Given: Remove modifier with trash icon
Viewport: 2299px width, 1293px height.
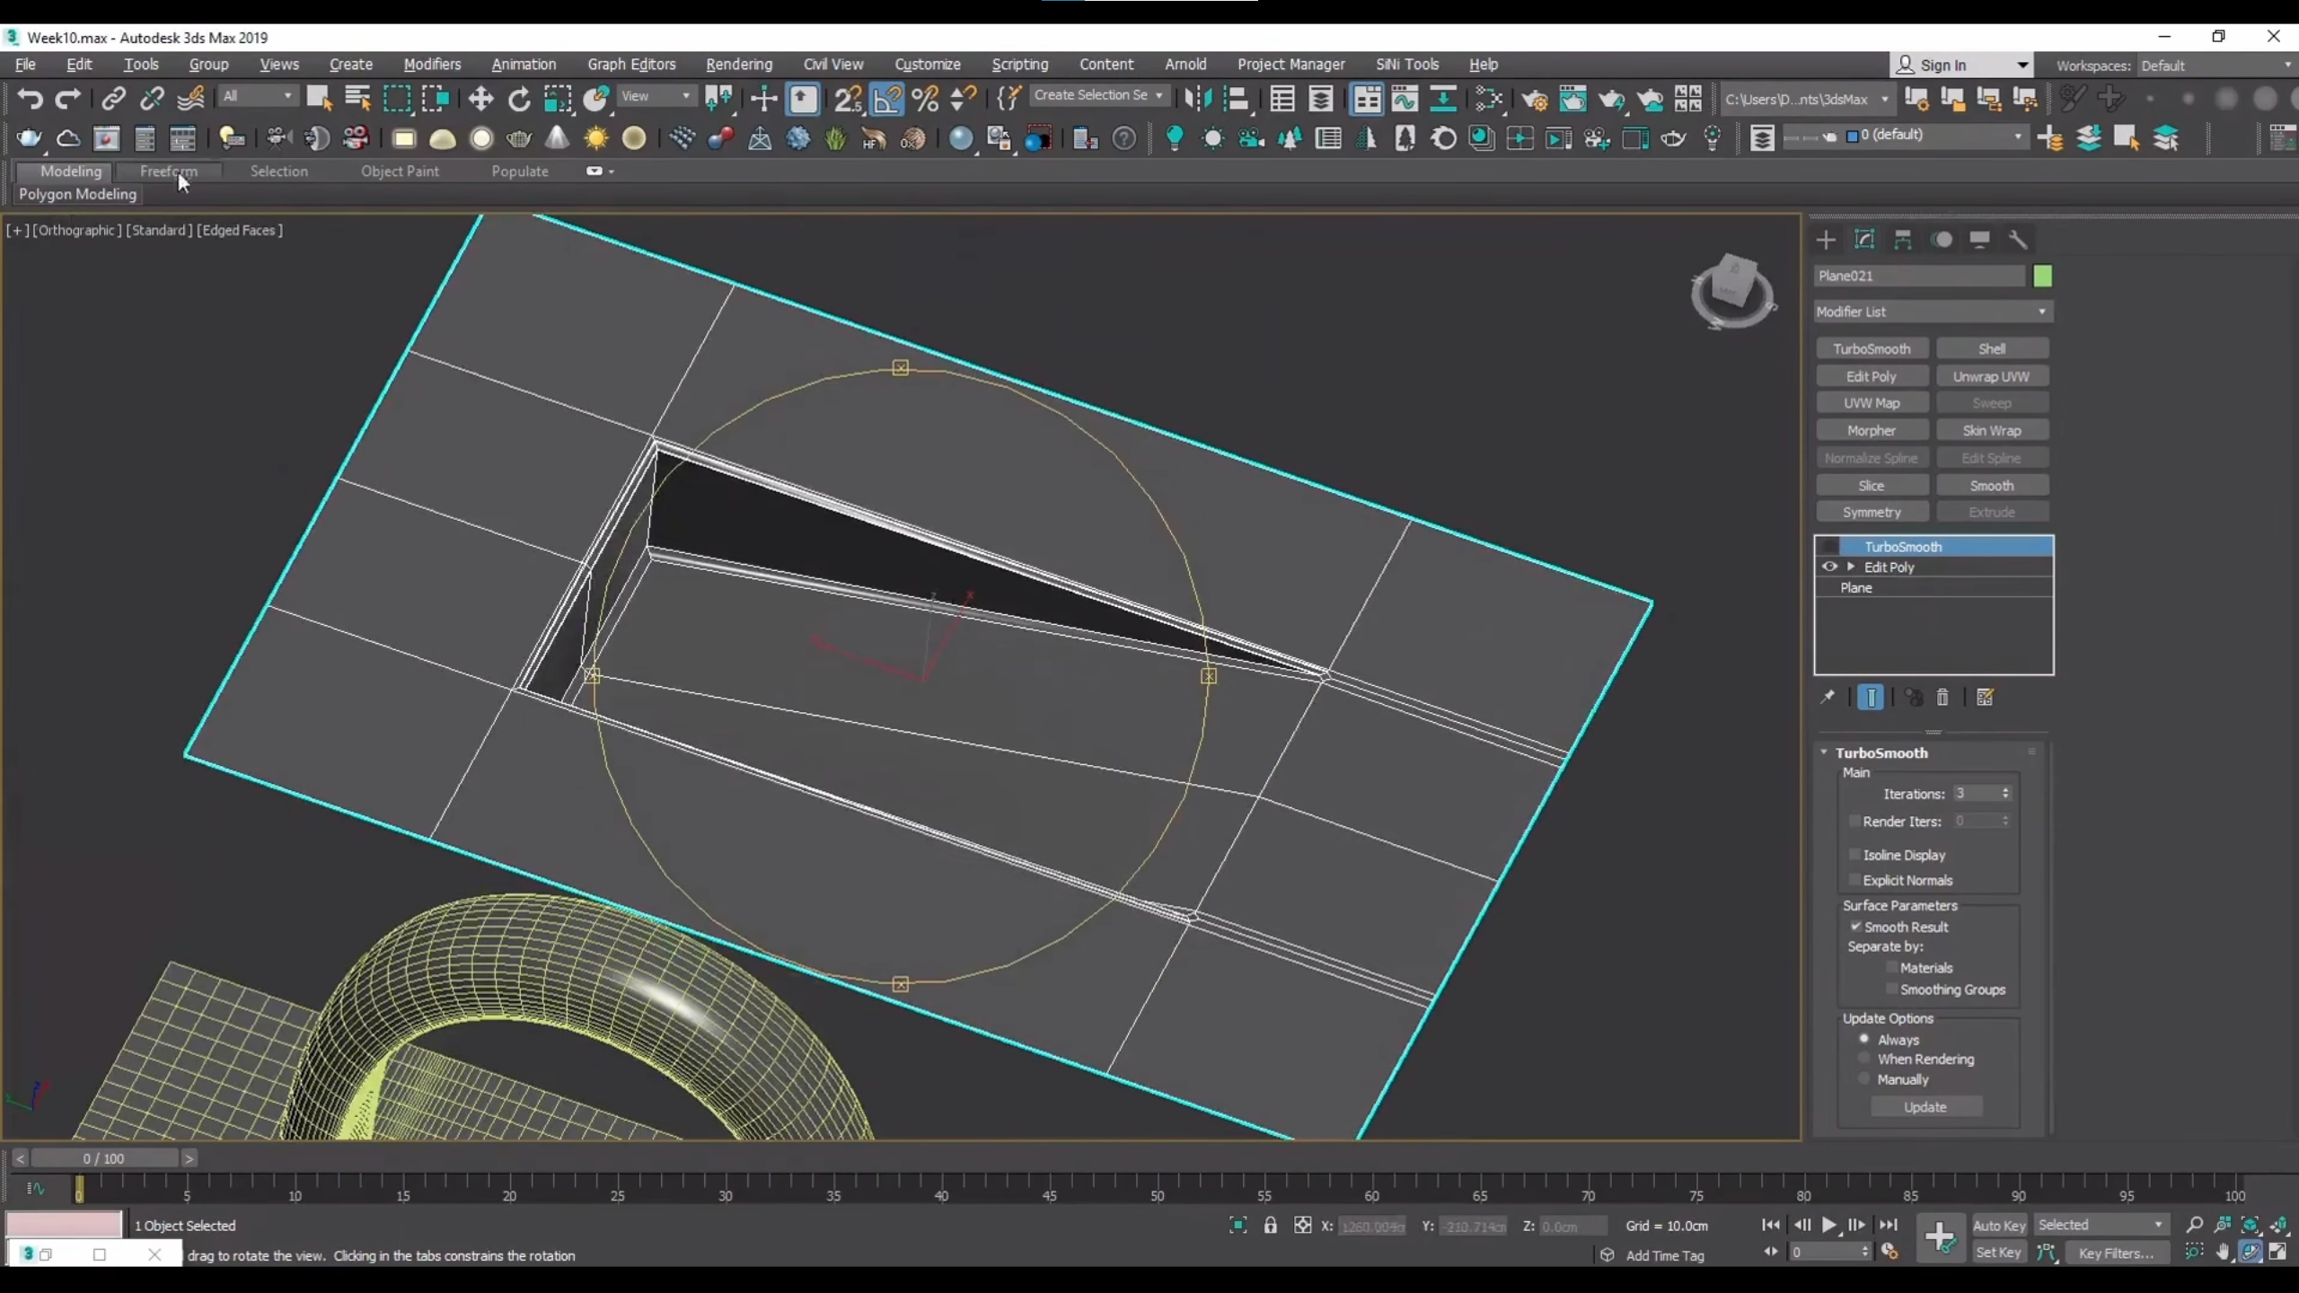Looking at the screenshot, I should (1942, 698).
